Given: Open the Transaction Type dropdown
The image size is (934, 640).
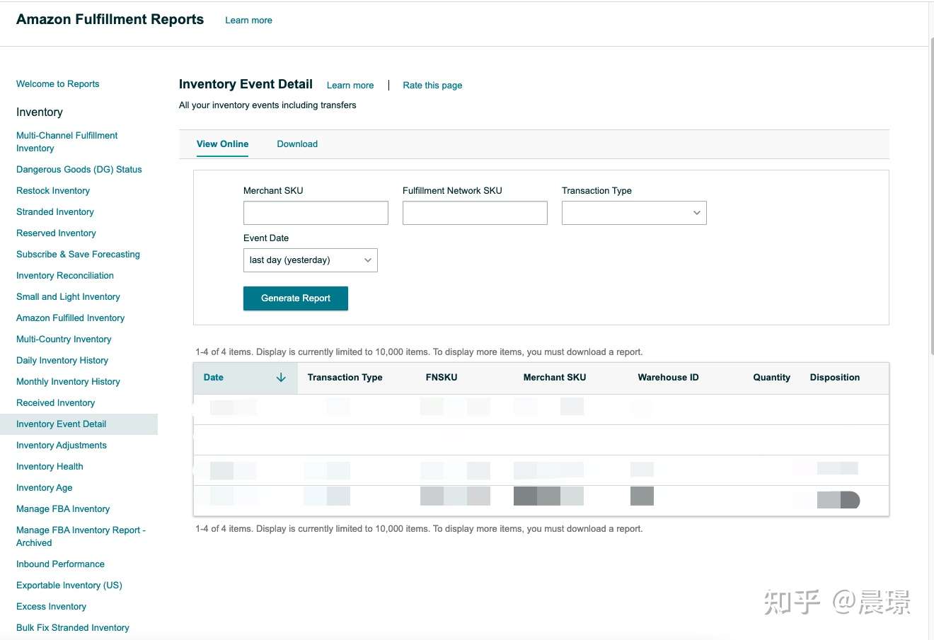Looking at the screenshot, I should (634, 213).
